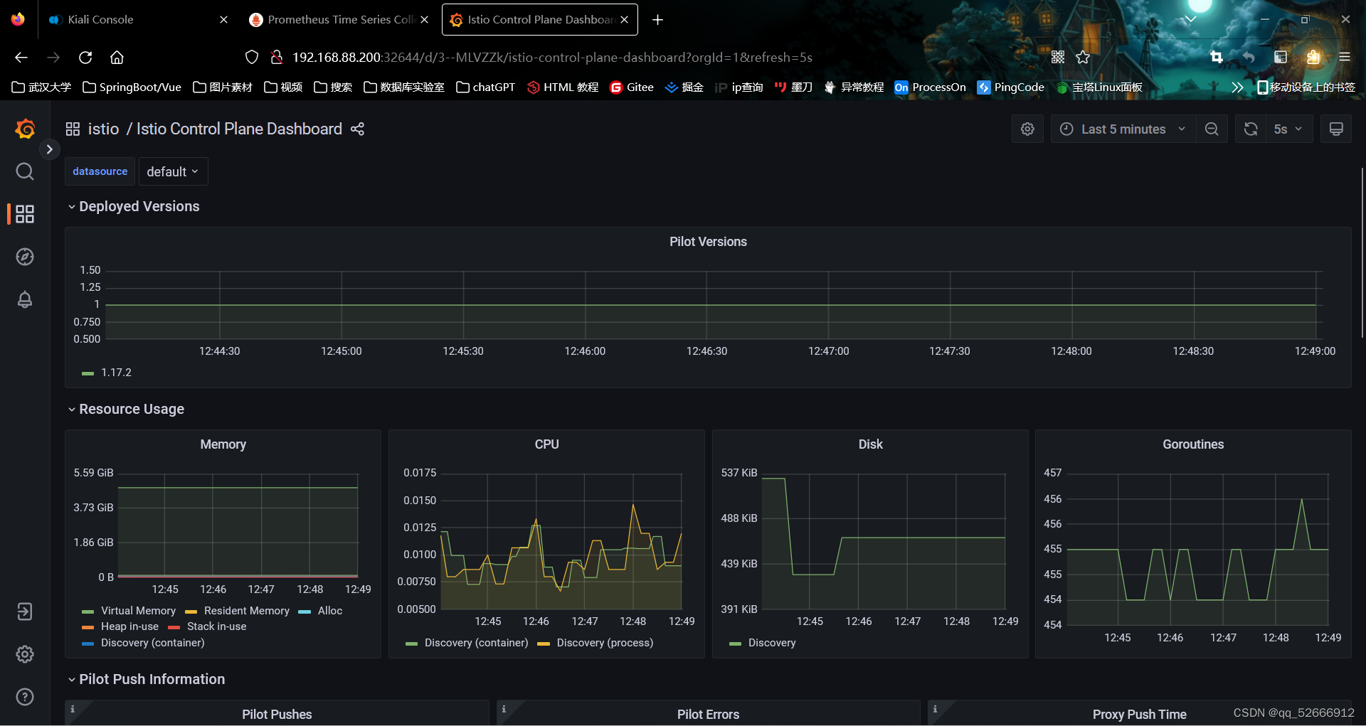Viewport: 1366px width, 726px height.
Task: Click the Alloc color swatch in legend
Action: 305,612
